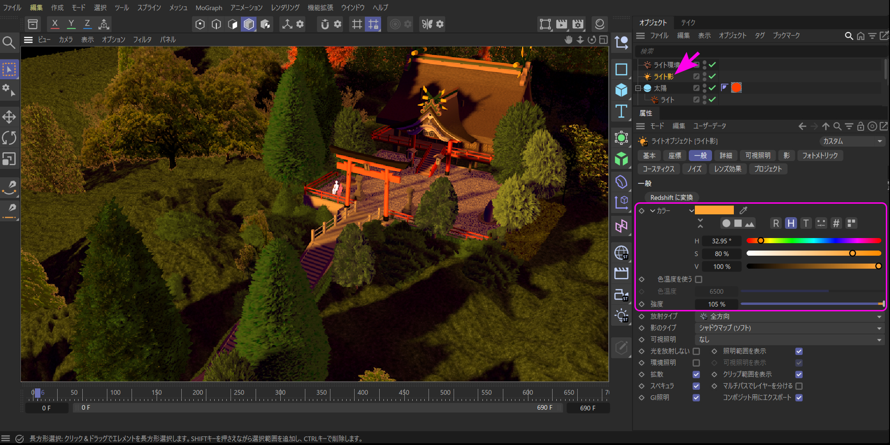Open the フォトメトリック tab button
Screen dimensions: 890x445
(820, 155)
